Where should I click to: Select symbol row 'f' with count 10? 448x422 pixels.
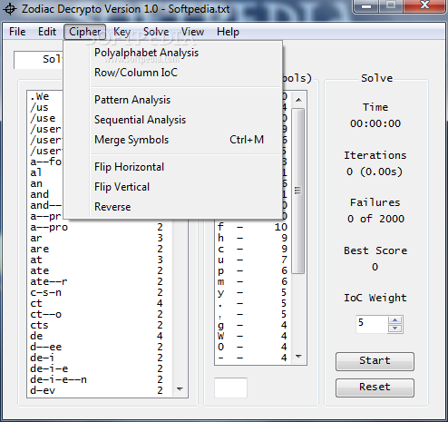coord(253,227)
